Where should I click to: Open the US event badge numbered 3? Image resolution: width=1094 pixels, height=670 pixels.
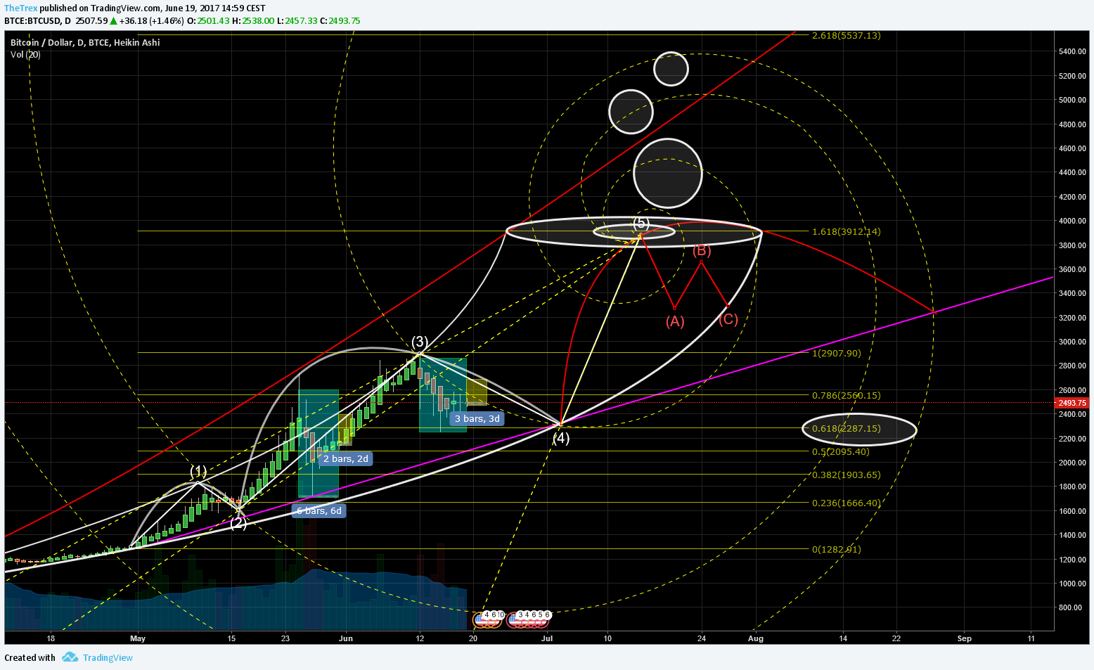pyautogui.click(x=521, y=614)
